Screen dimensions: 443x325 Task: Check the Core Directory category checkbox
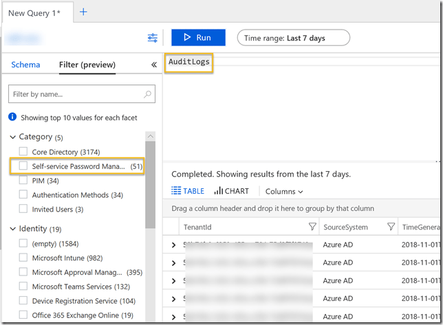(x=23, y=152)
